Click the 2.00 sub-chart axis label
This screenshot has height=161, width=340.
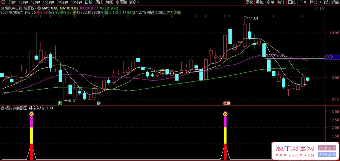[x=335, y=128]
